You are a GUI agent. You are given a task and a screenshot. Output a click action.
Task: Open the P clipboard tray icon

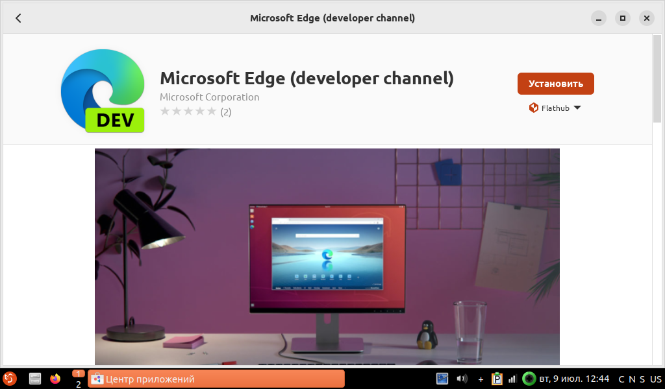tap(497, 379)
